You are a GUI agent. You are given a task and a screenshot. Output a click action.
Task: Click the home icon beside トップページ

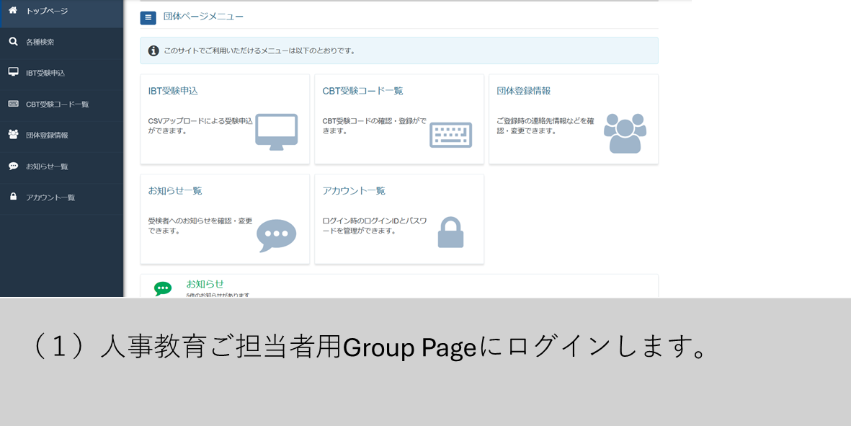point(13,10)
